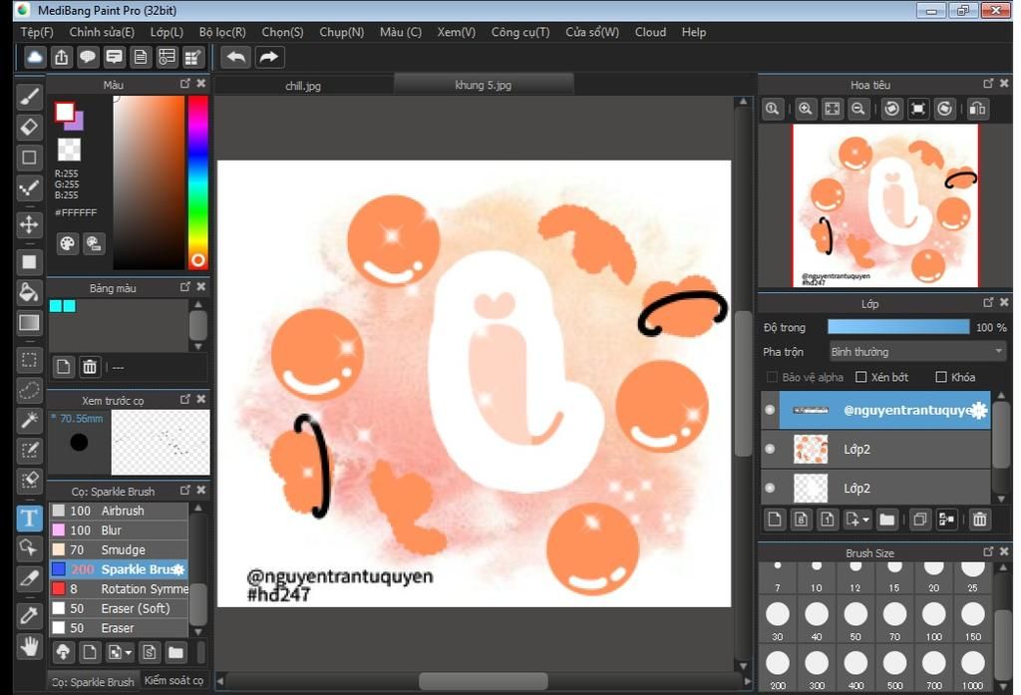Click the foreground white color swatch
The image size is (1021, 695).
(x=64, y=112)
